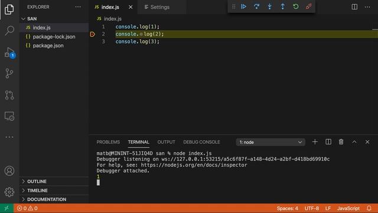Open index.js in the explorer tree
Viewport: 378px width, 213px height.
[x=54, y=28]
